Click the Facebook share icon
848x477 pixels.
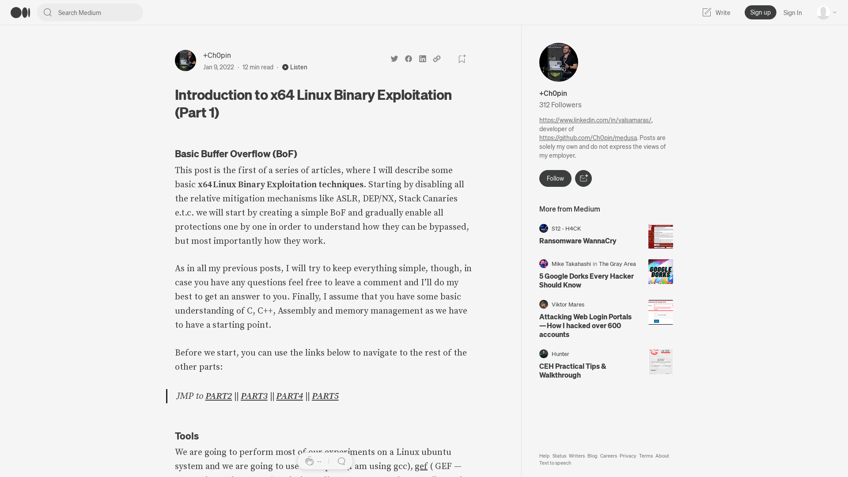pos(409,59)
